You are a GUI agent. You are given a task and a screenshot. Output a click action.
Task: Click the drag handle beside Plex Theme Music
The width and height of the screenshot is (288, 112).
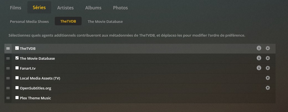pos(8,98)
